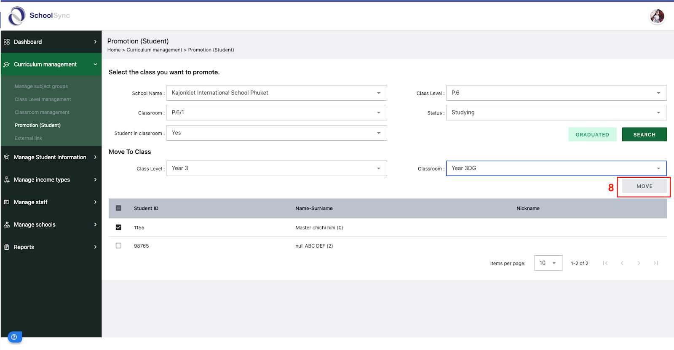Click the green SEARCH button
This screenshot has height=350, width=674.
[x=644, y=134]
